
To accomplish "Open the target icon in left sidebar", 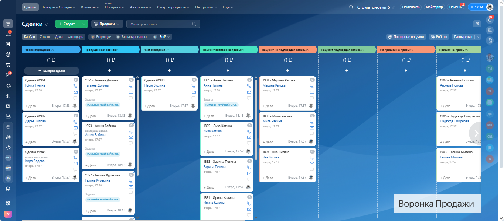I will coord(8,55).
